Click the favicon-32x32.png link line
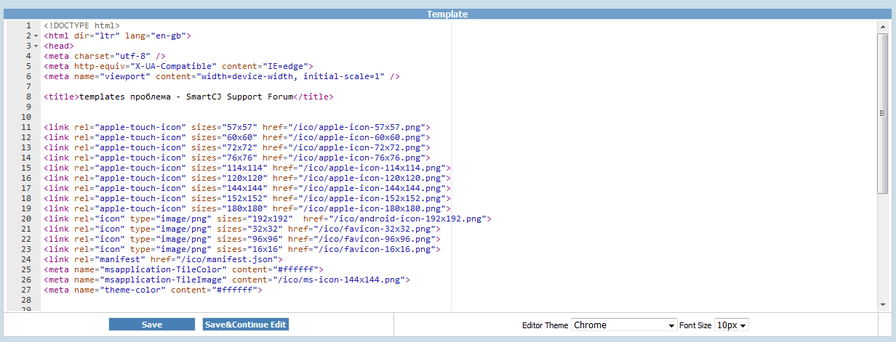896x342 pixels. point(242,229)
